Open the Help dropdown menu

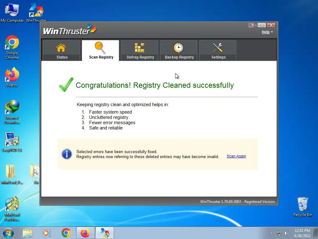click(x=267, y=32)
